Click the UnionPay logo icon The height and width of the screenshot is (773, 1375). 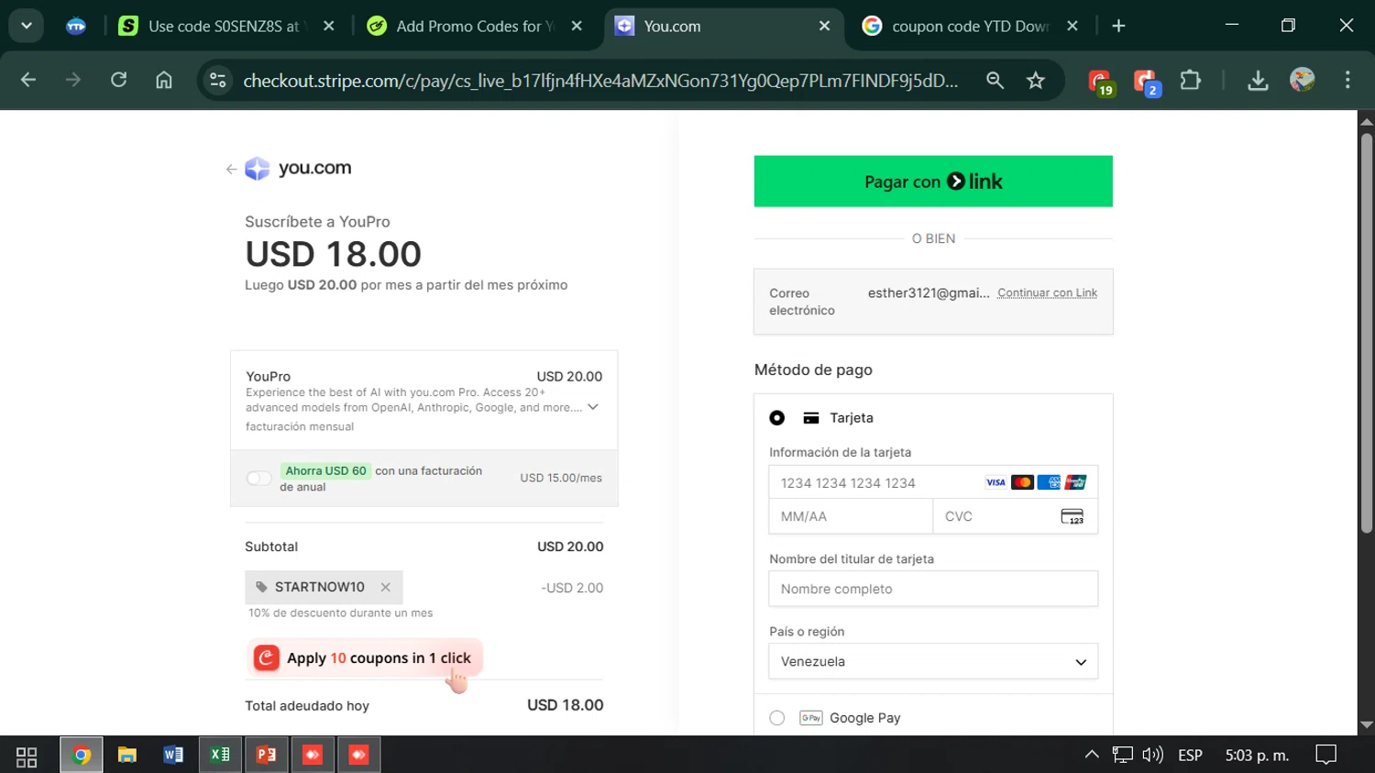click(x=1075, y=482)
